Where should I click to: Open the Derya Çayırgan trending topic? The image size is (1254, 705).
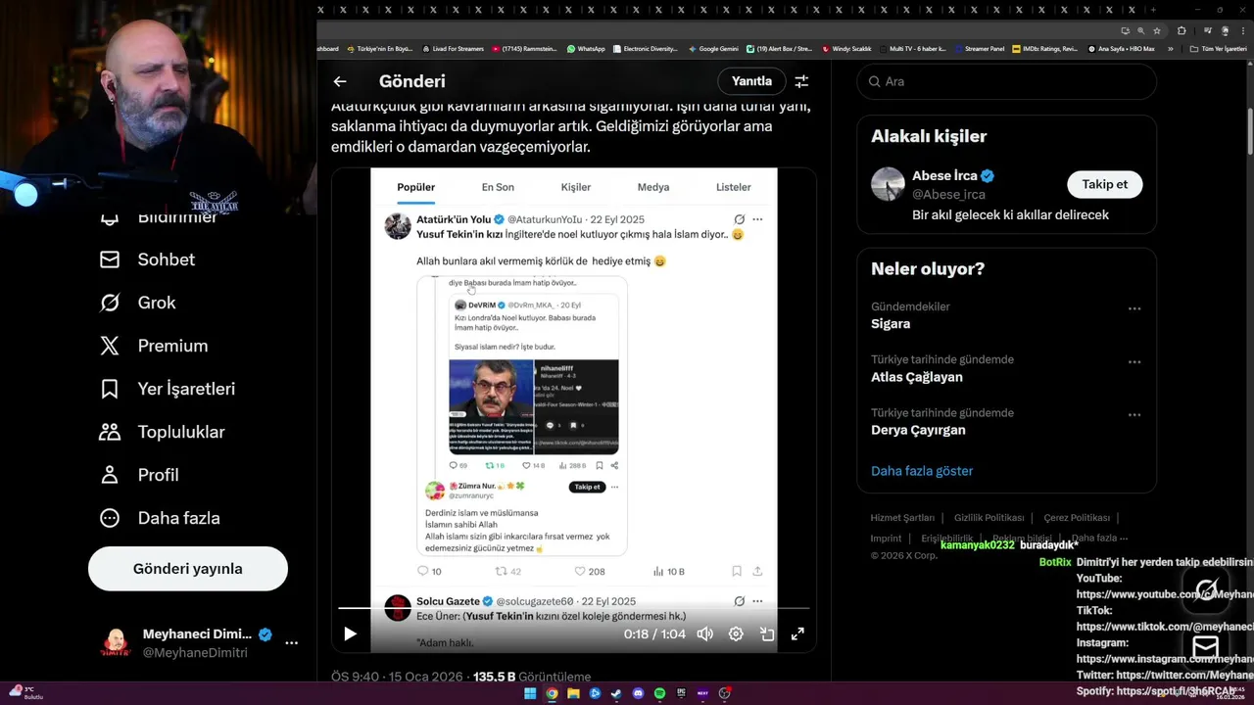pos(918,430)
